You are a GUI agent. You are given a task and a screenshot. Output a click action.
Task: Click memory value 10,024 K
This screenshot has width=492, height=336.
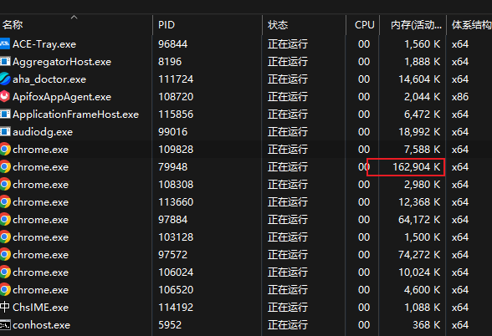(x=419, y=272)
